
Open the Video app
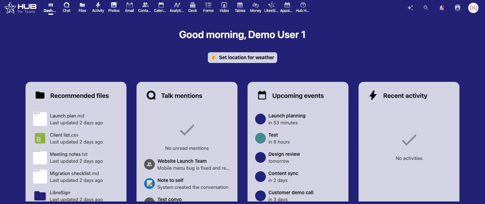click(x=224, y=8)
